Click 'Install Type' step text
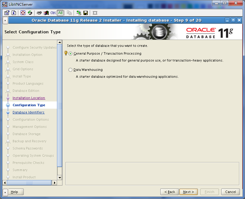 pos(22,76)
